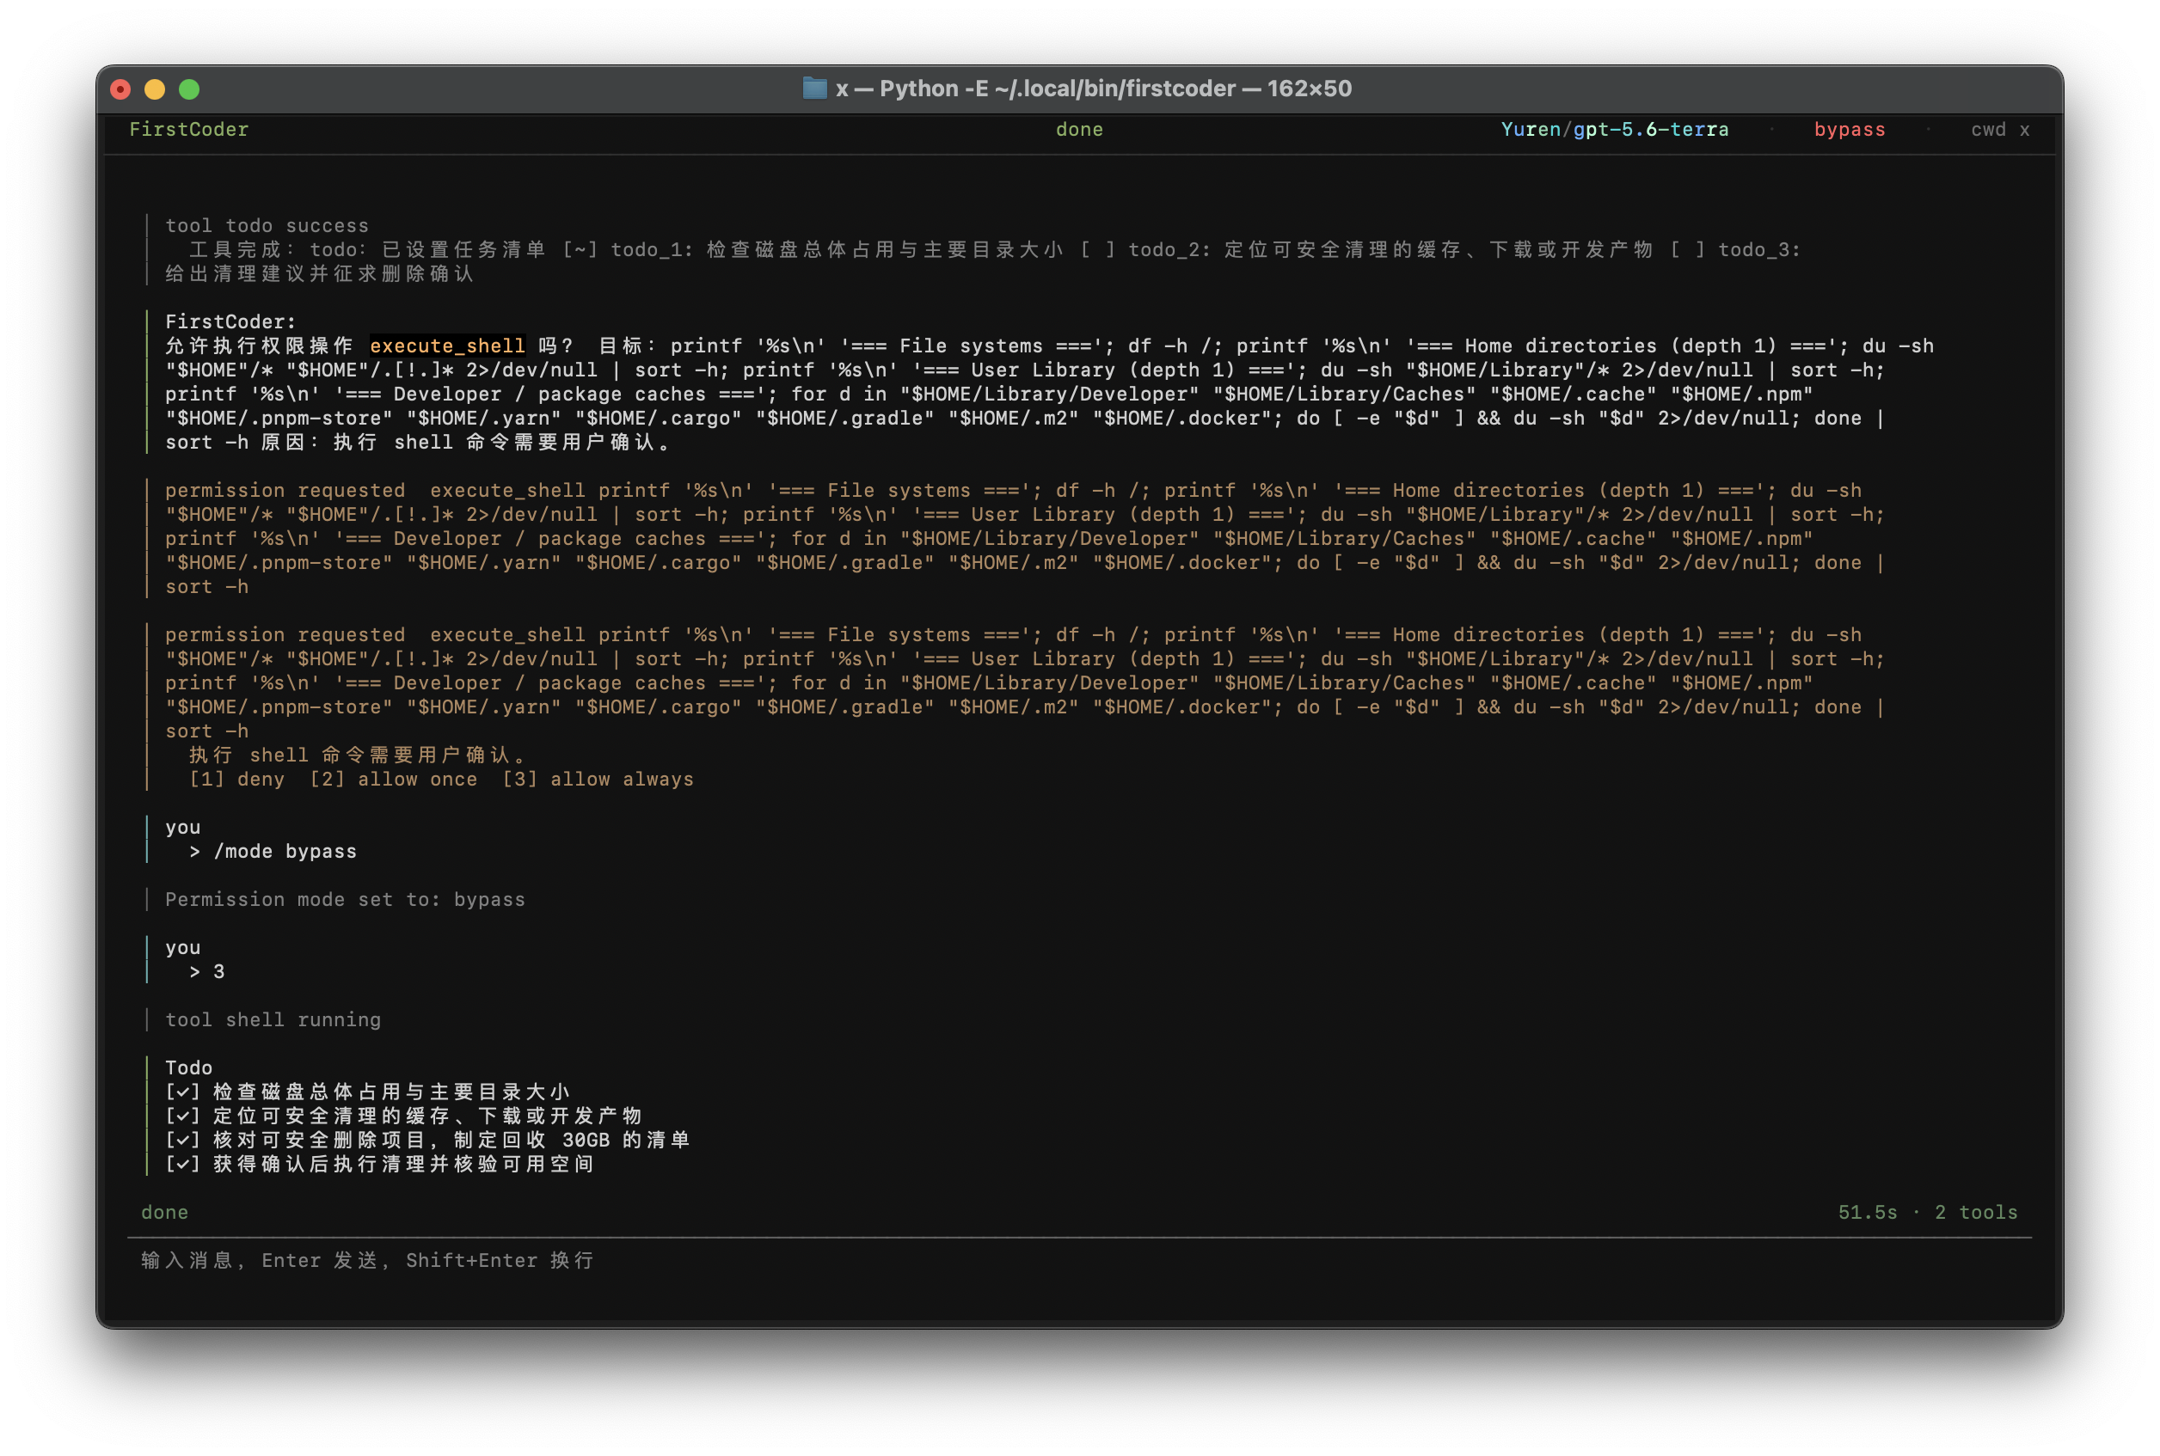2160x1456 pixels.
Task: Click the line '执行 shell 命令需要用户确认。'
Action: click(x=359, y=755)
